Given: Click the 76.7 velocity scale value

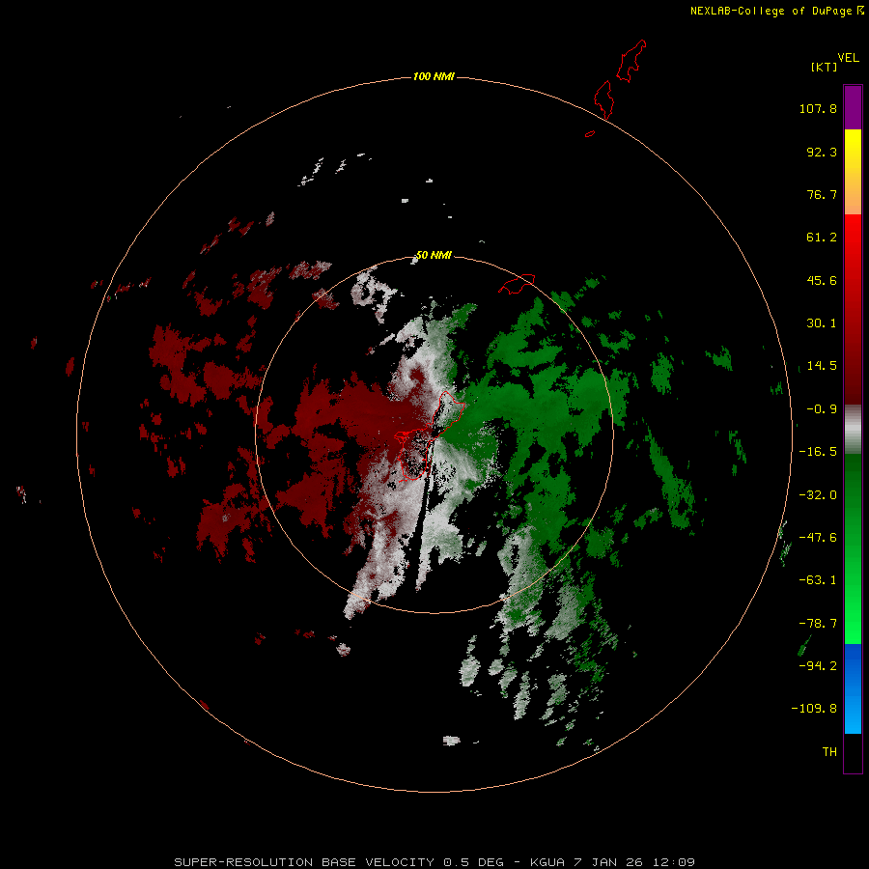Looking at the screenshot, I should 822,194.
